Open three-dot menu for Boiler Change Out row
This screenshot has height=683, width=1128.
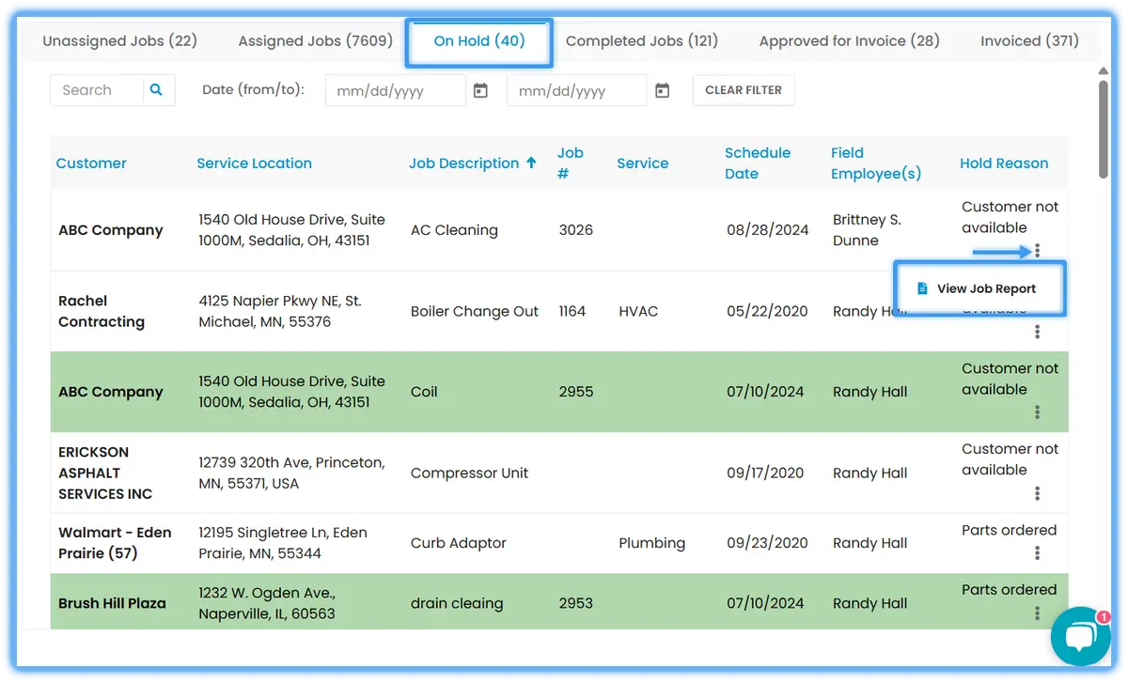click(1037, 332)
